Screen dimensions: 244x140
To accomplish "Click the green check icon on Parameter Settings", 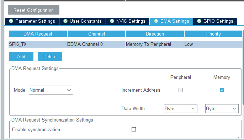I will pos(11,21).
